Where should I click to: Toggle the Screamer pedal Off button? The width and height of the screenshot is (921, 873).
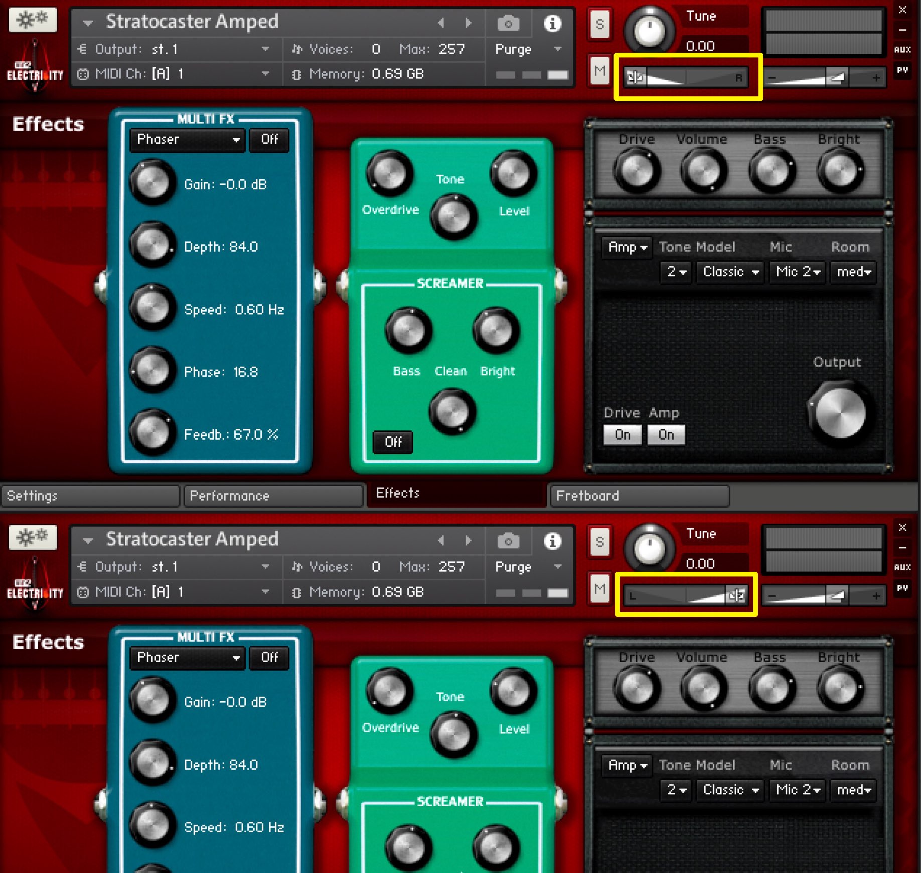(x=393, y=442)
